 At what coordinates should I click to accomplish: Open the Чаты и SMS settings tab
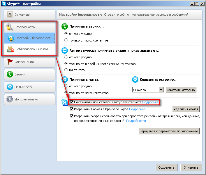click(x=29, y=87)
